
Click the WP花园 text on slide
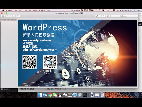(28, 43)
